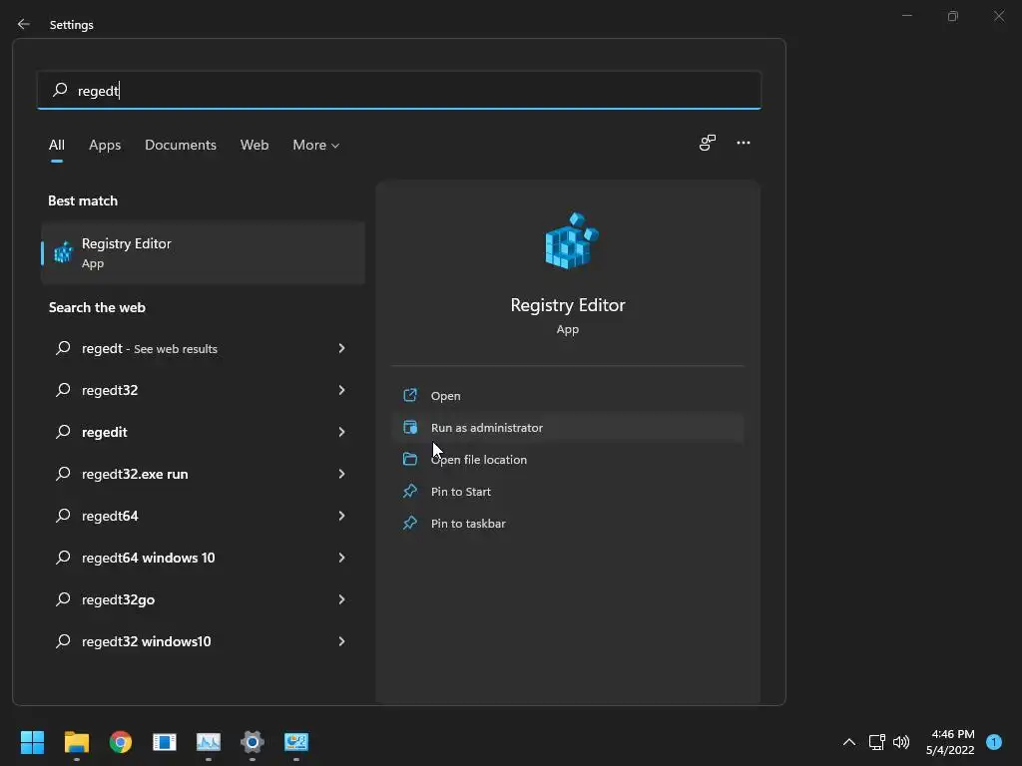Click the Open external-link icon

[x=410, y=395]
